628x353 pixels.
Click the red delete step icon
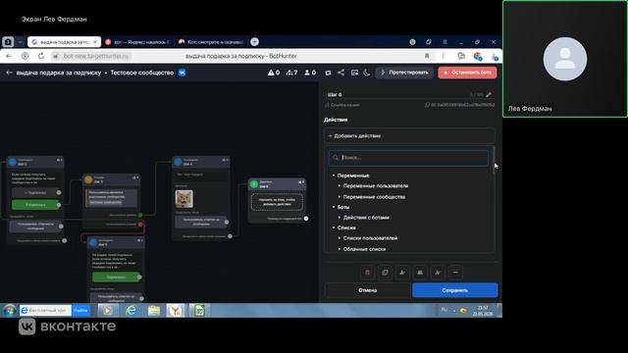click(367, 273)
